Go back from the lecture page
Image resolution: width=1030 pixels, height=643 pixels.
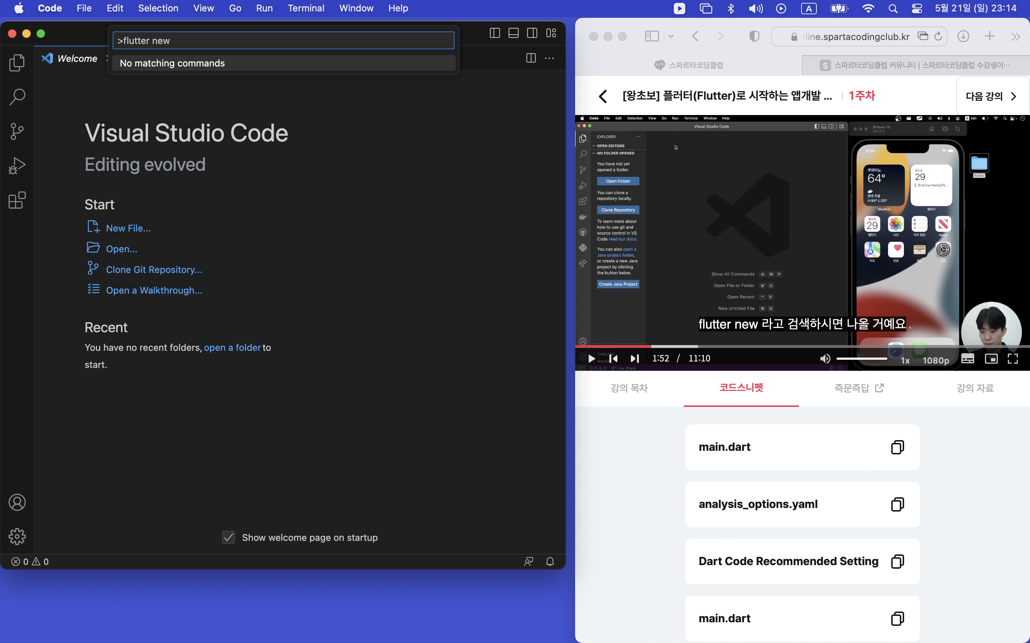coord(603,96)
